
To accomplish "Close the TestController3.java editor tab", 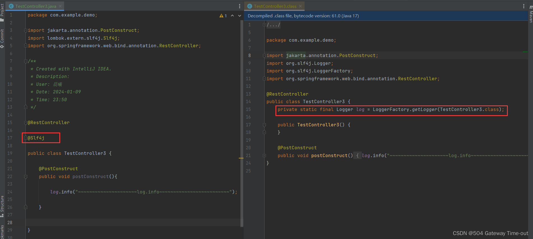I will coord(60,6).
